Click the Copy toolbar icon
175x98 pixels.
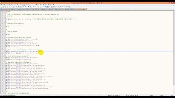coord(19,7)
